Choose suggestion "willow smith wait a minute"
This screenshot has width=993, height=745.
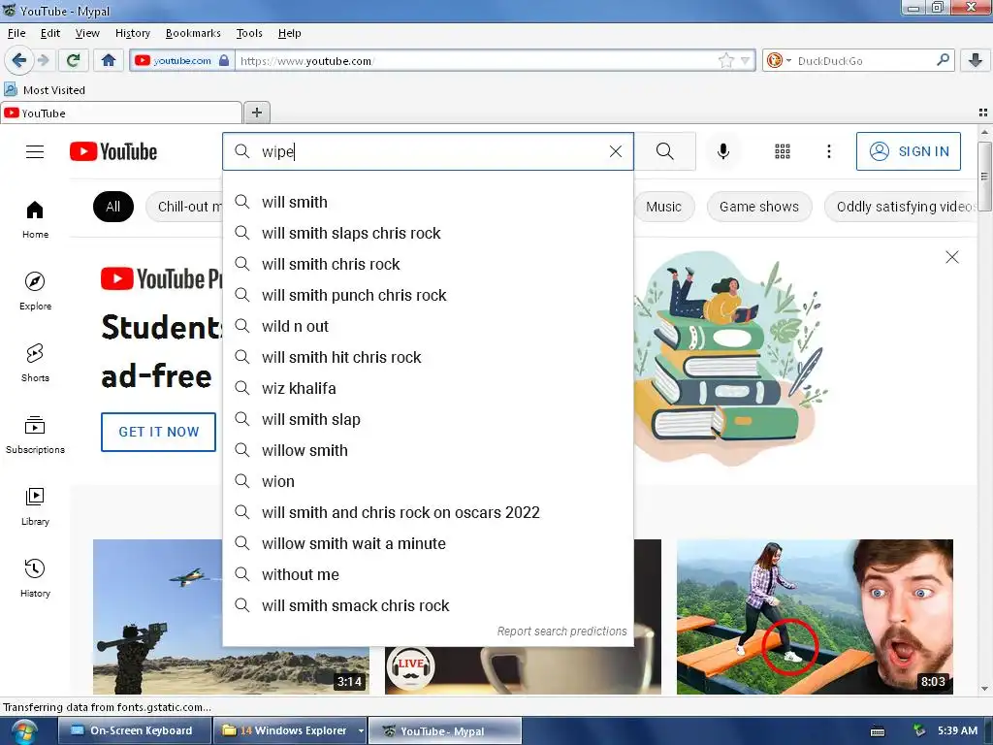pos(428,543)
